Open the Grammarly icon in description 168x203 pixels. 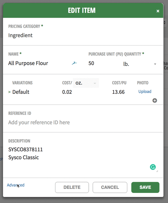pos(153,167)
